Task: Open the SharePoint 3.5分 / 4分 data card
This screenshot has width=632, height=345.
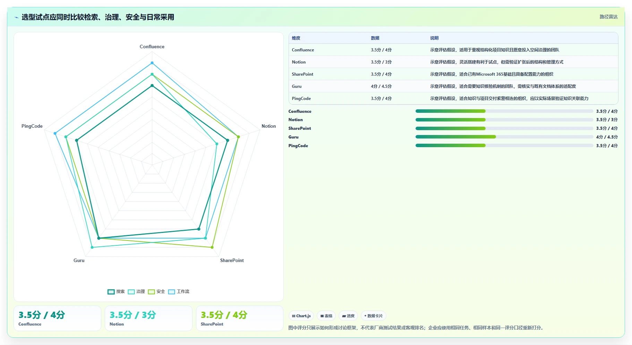Action: [240, 318]
